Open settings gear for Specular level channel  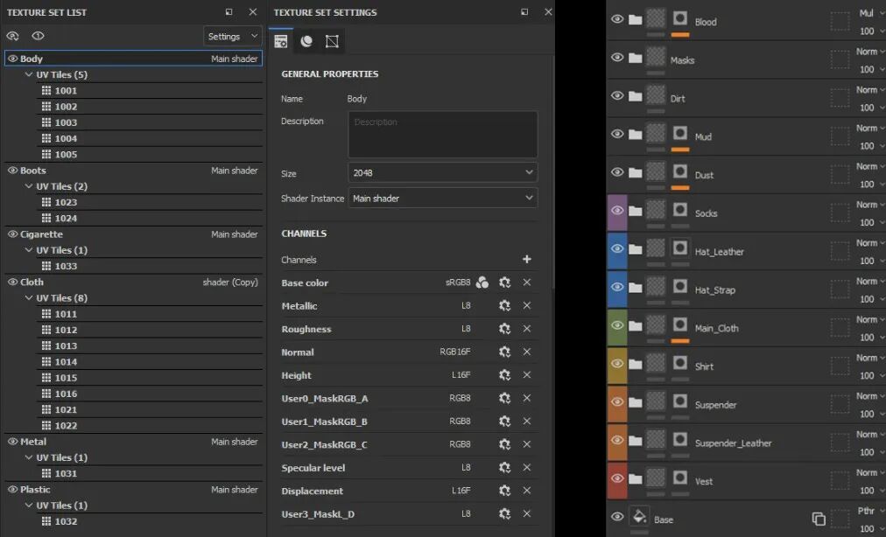504,468
